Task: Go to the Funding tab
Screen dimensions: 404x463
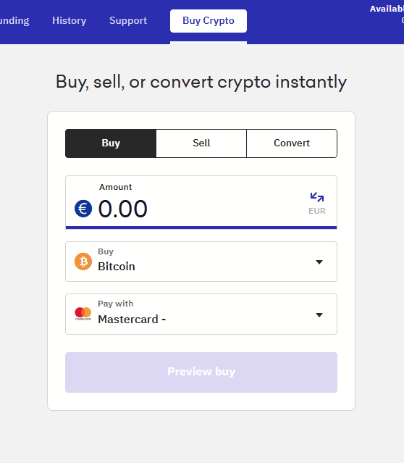Action: click(14, 21)
